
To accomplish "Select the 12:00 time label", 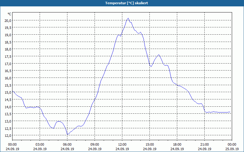I will click(122, 145).
